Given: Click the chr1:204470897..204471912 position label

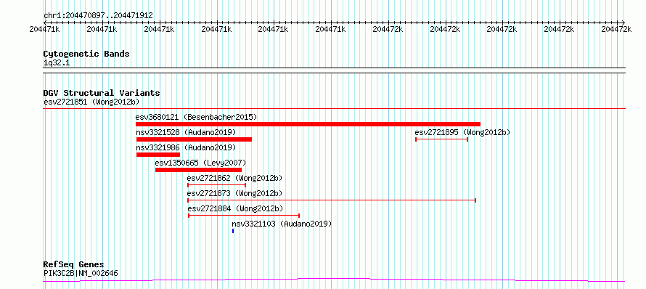Looking at the screenshot, I should [98, 16].
